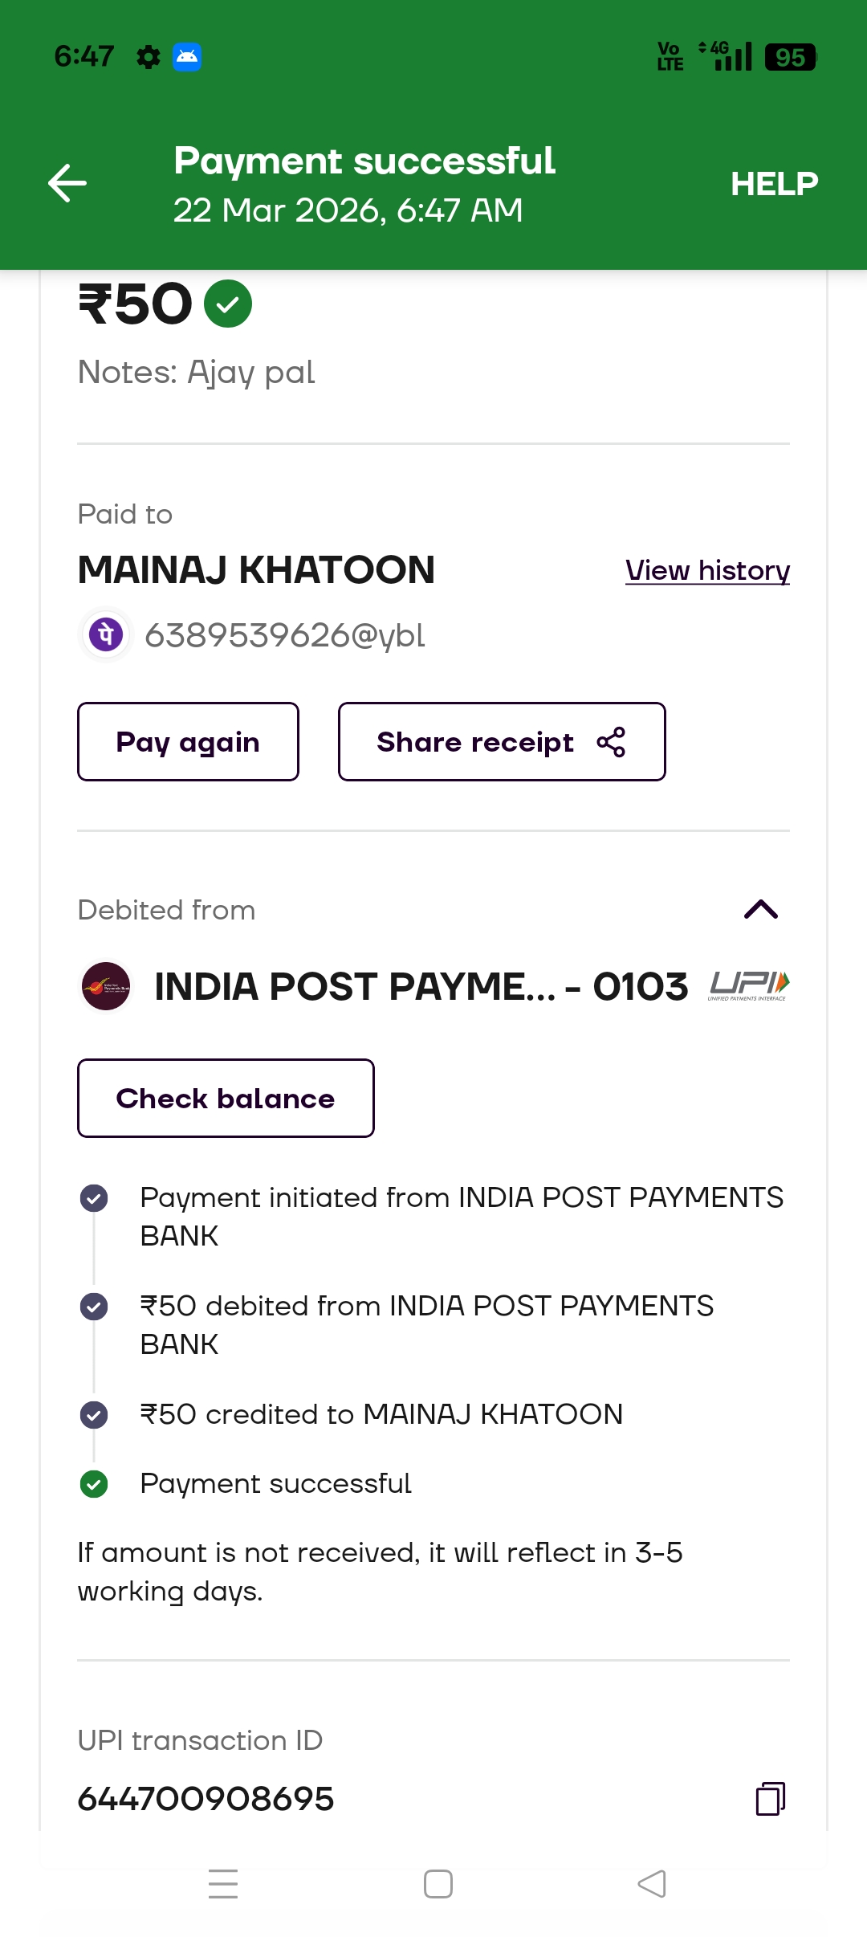Tap the India Post Payments Bank logo
867x1937 pixels.
[x=106, y=986]
